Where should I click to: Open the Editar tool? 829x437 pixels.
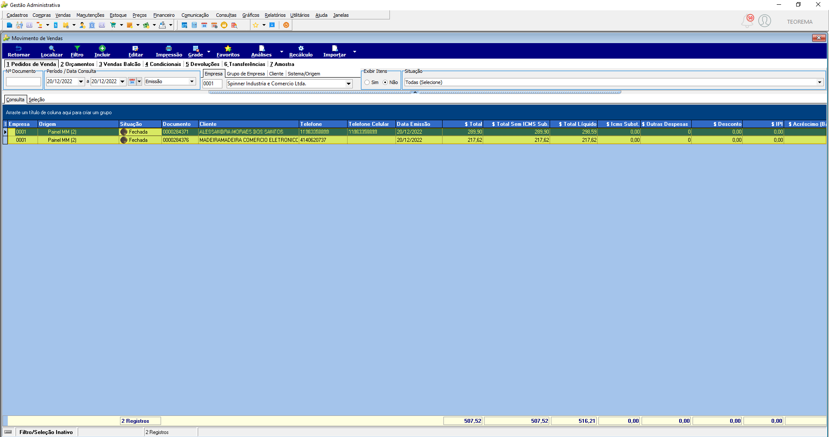136,51
